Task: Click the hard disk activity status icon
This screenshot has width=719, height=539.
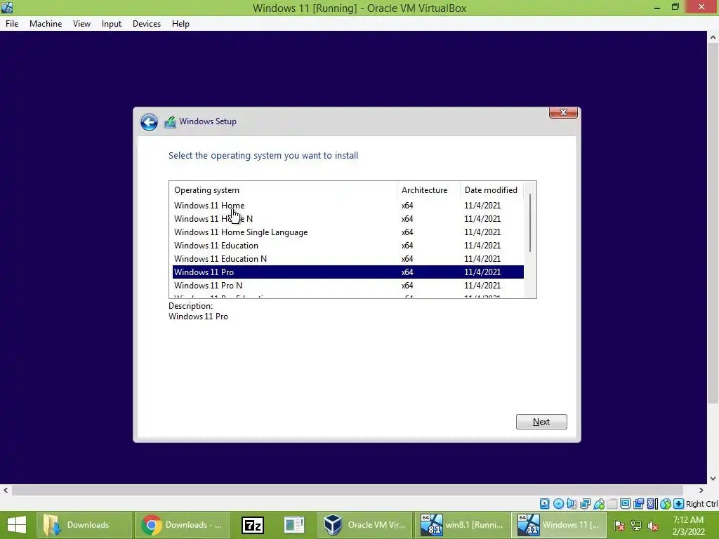Action: (544, 504)
